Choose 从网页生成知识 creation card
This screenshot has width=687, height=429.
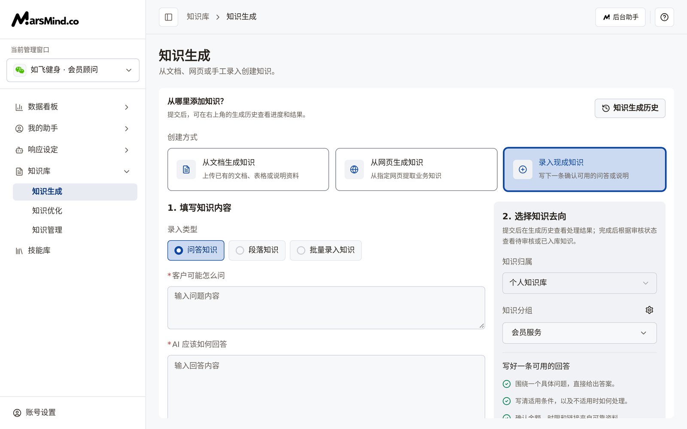pos(416,169)
